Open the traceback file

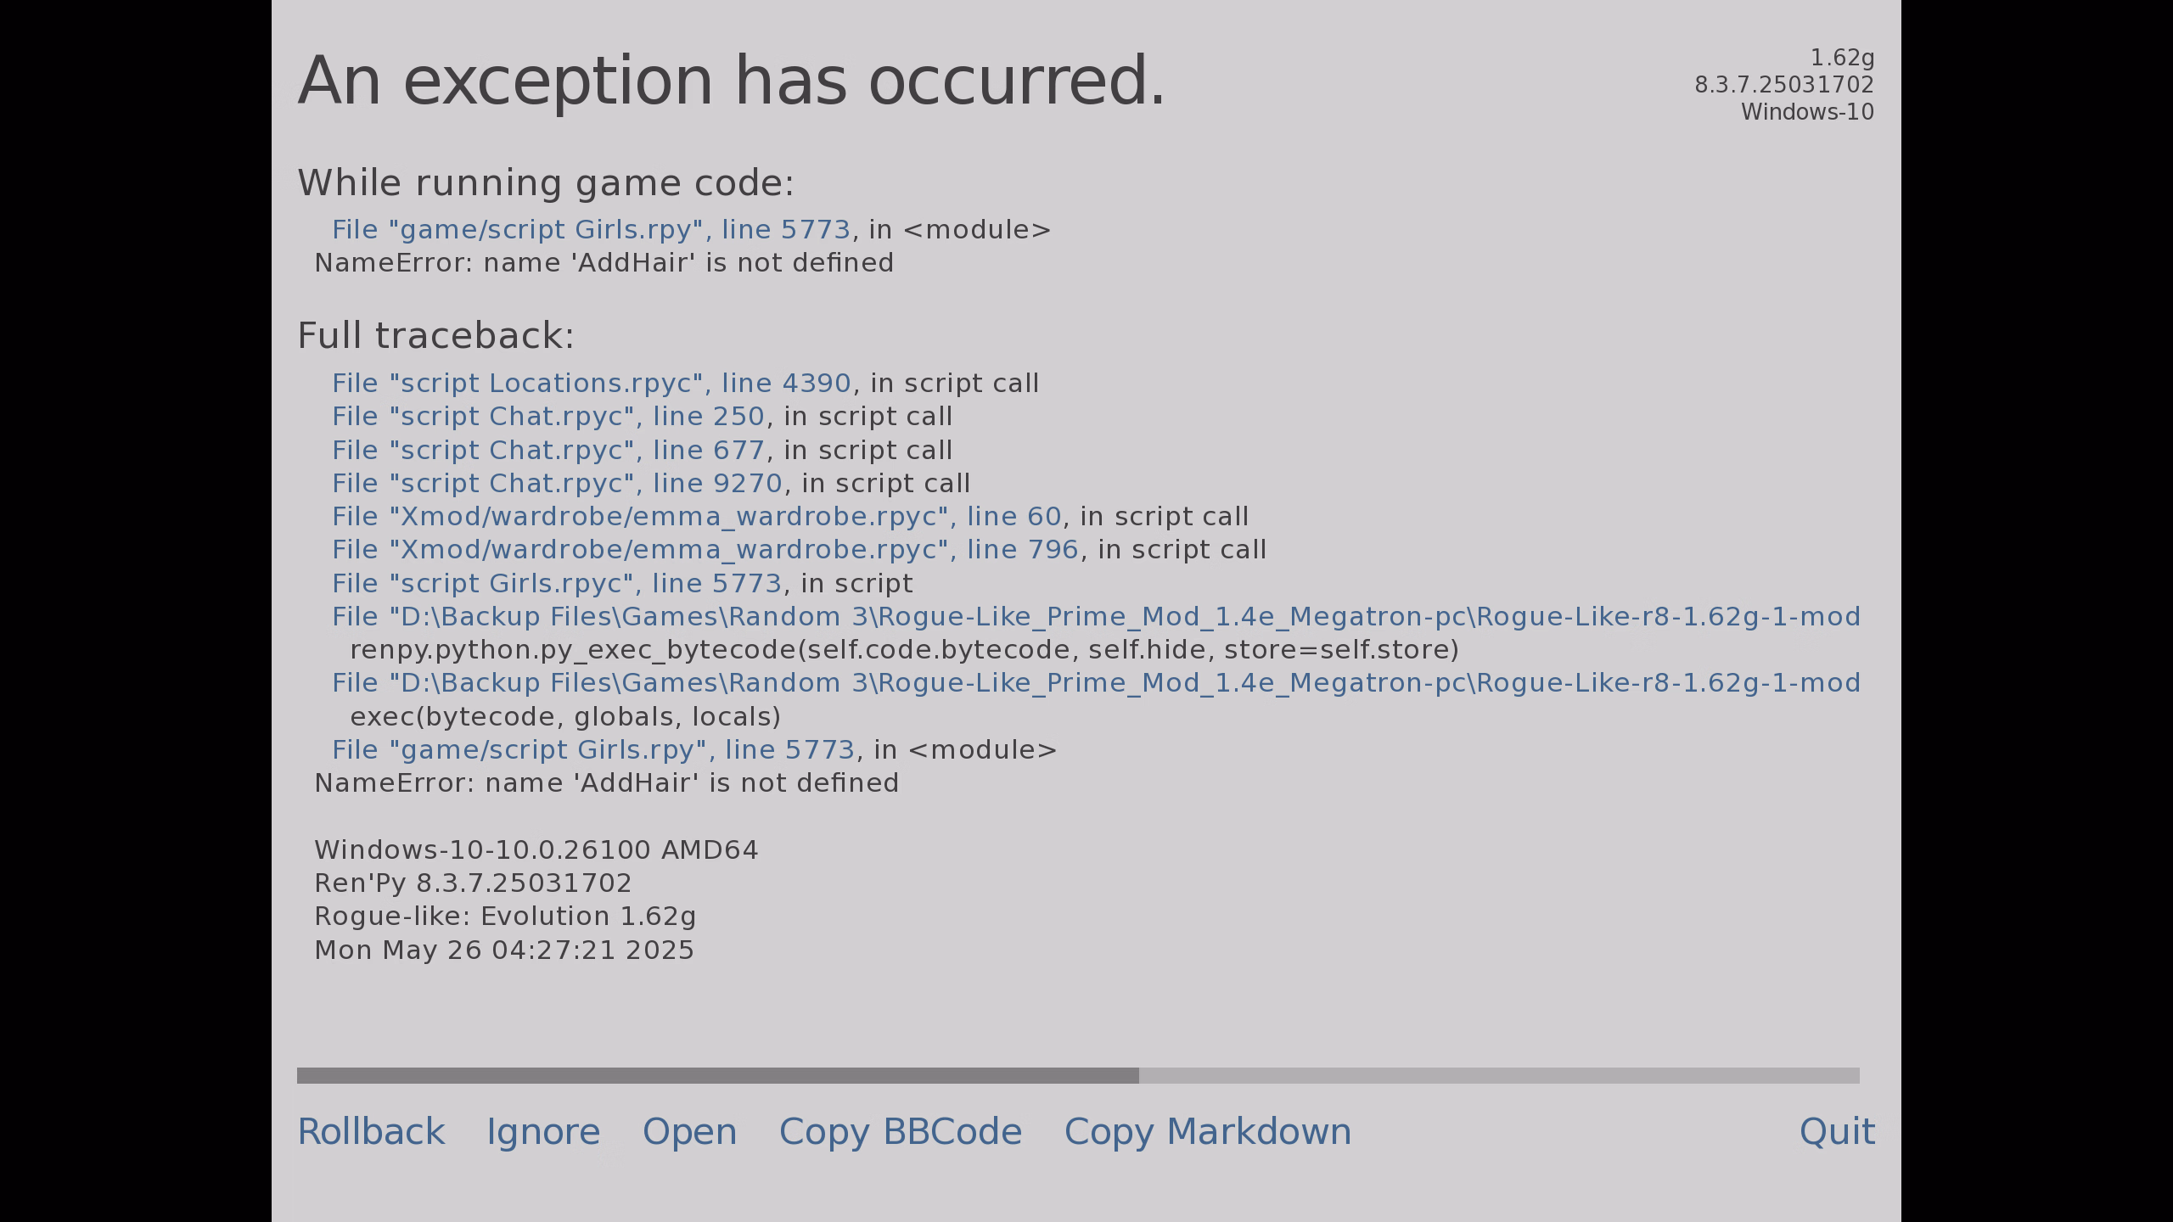coord(689,1132)
